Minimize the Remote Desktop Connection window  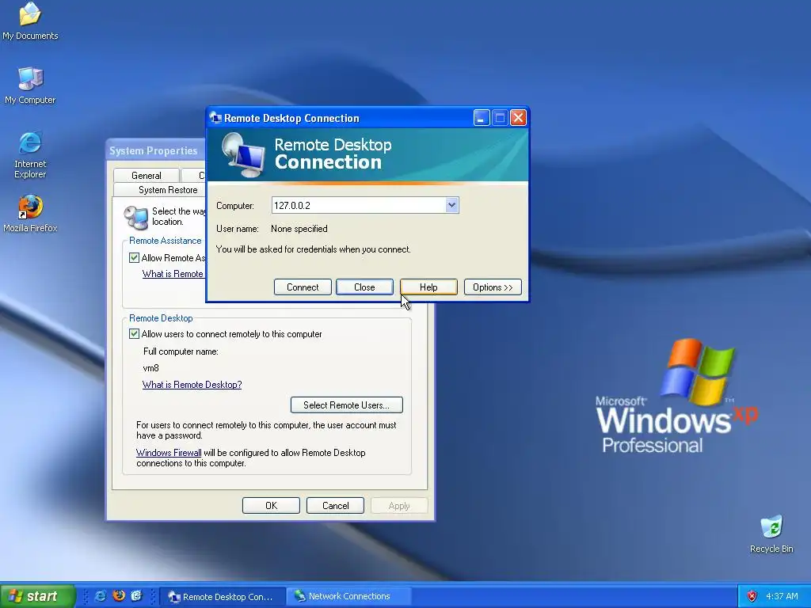tap(482, 118)
